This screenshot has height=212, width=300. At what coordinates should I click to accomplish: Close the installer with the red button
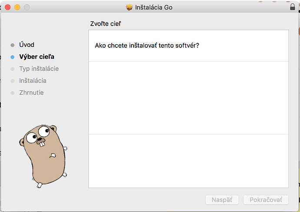pyautogui.click(x=8, y=7)
